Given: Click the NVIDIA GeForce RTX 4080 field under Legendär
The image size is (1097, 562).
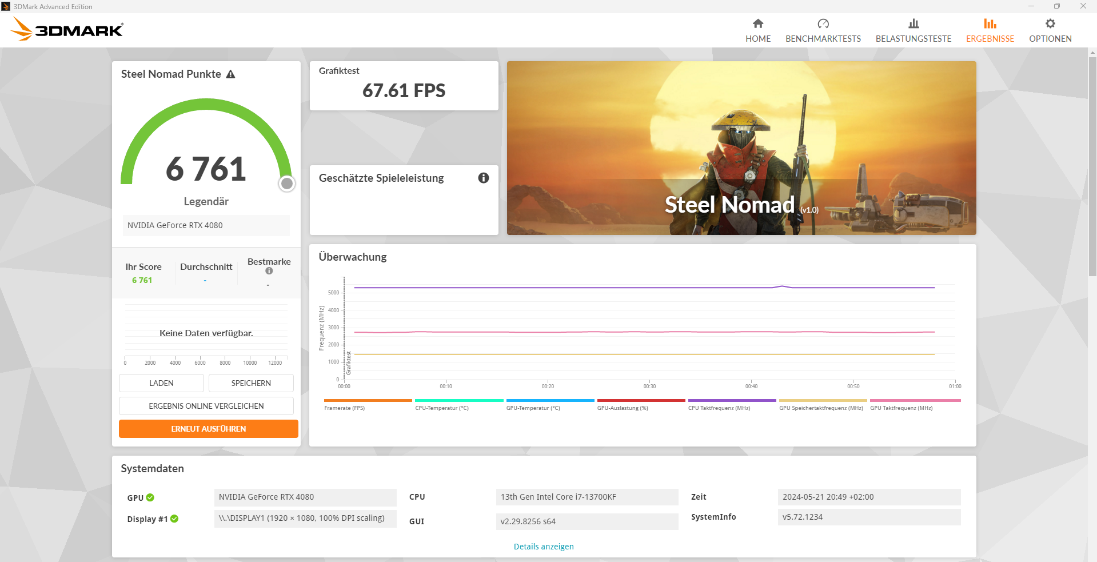Looking at the screenshot, I should (206, 225).
